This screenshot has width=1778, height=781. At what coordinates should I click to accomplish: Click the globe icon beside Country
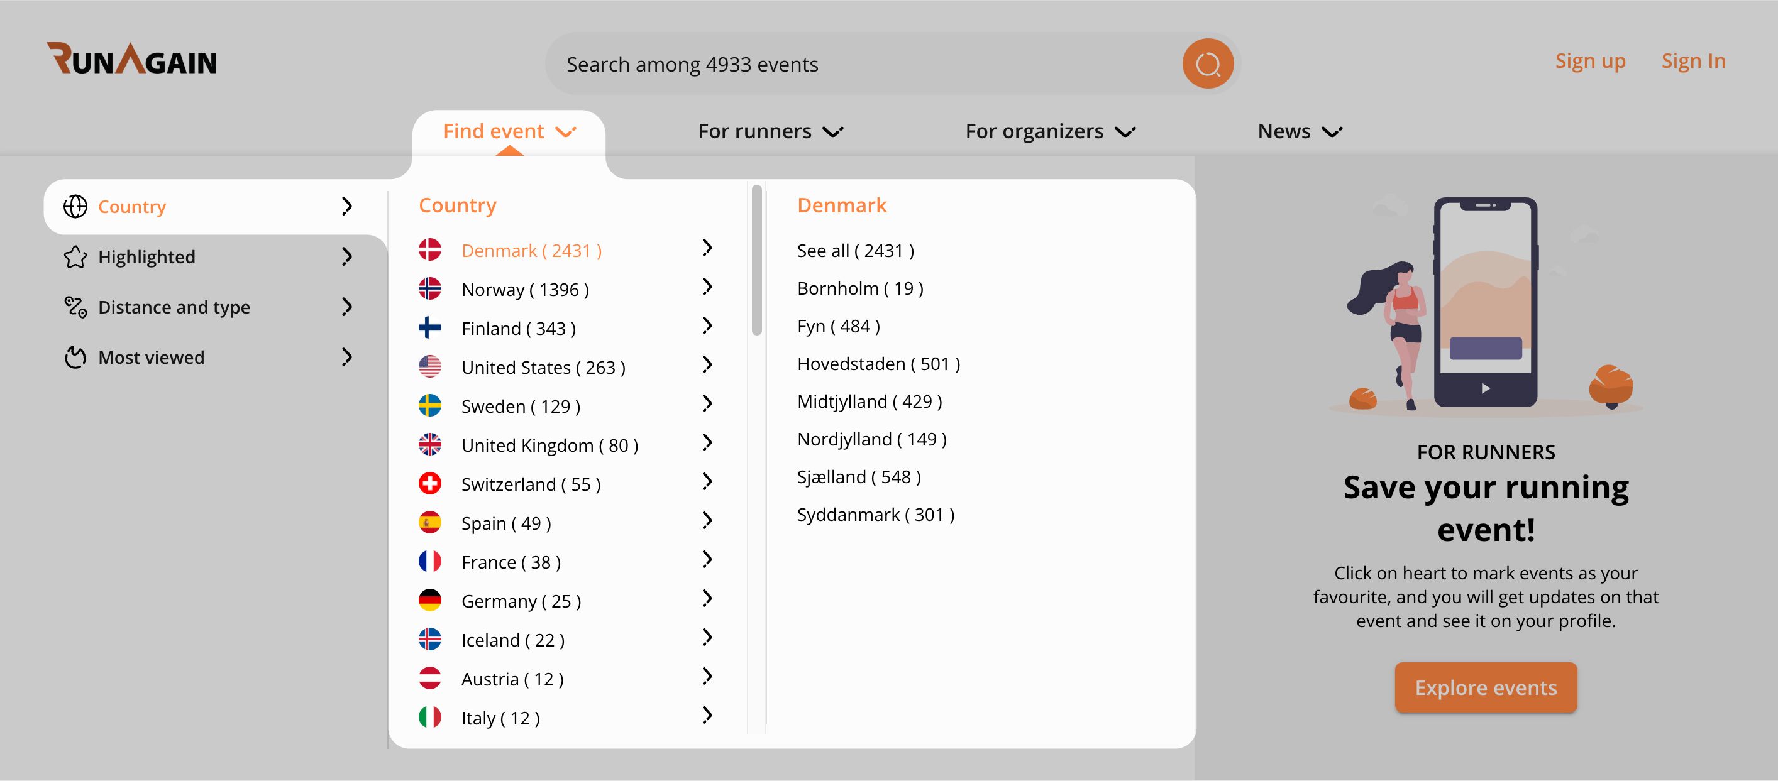click(x=75, y=206)
